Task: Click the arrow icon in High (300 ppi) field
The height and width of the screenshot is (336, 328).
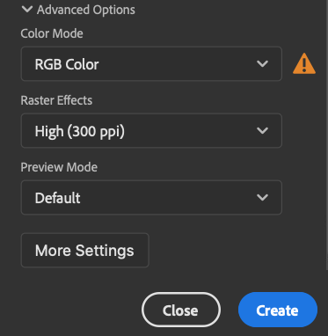Action: click(262, 130)
